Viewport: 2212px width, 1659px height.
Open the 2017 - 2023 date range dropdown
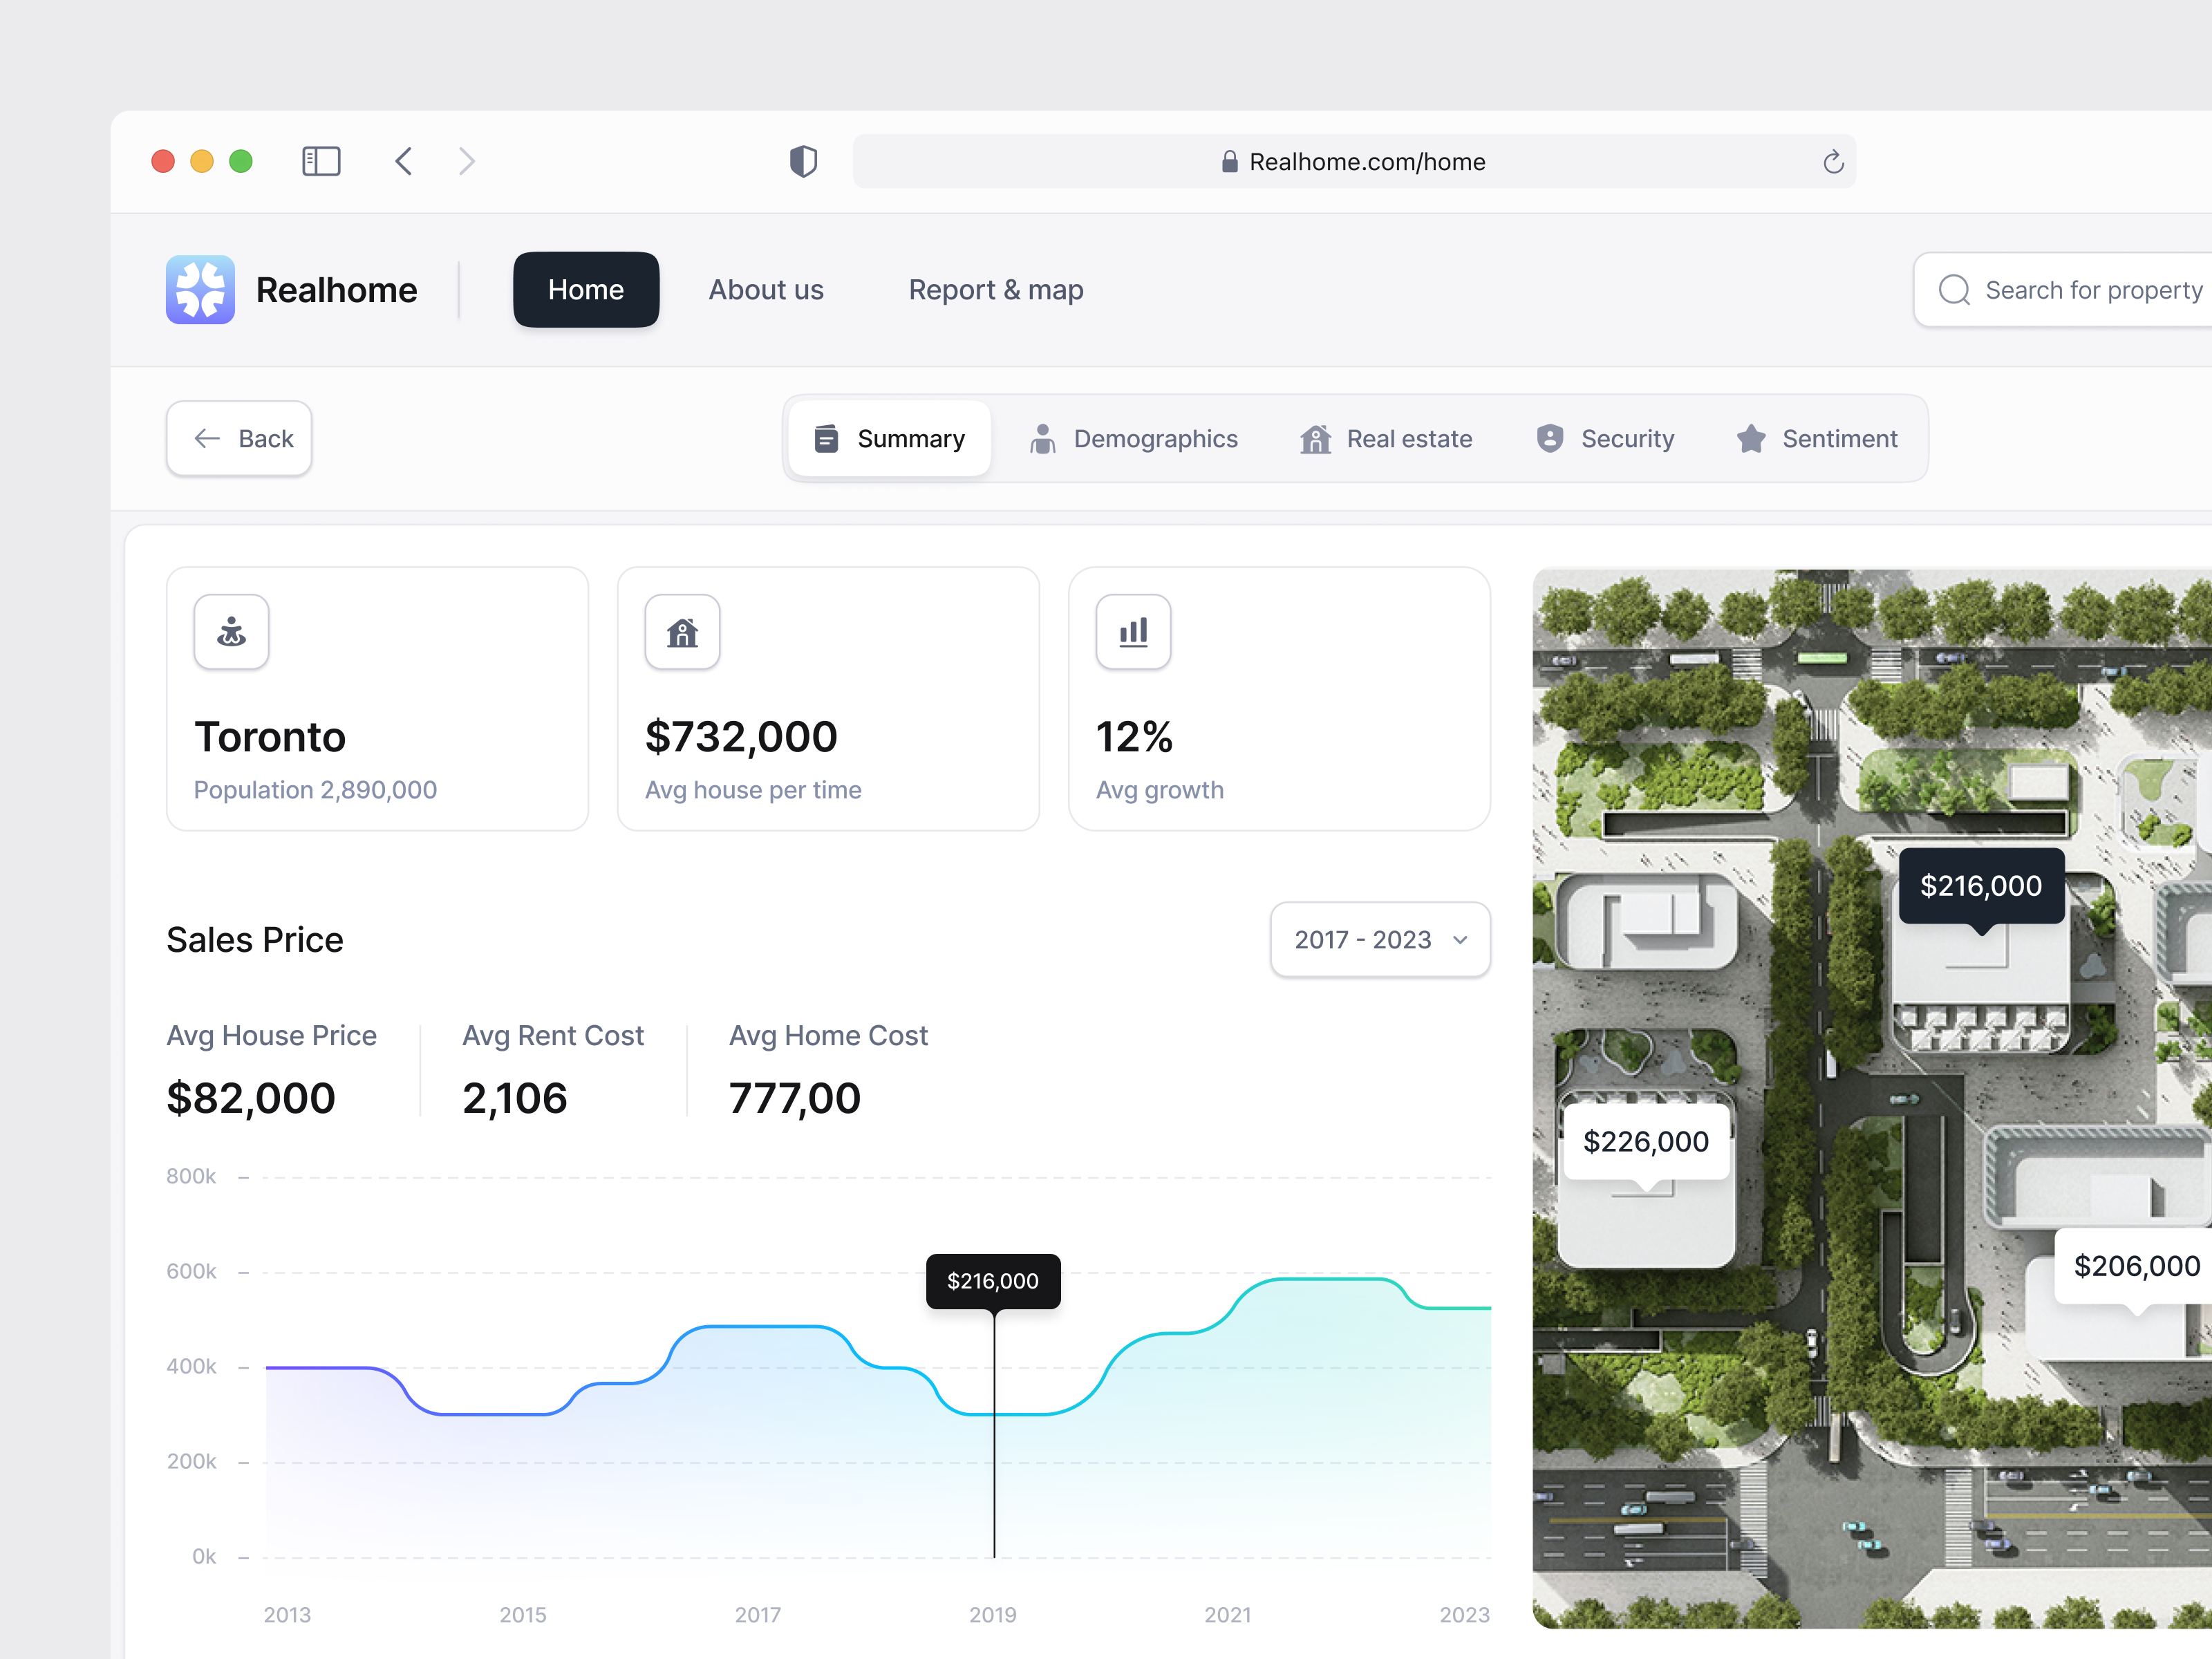(1379, 939)
